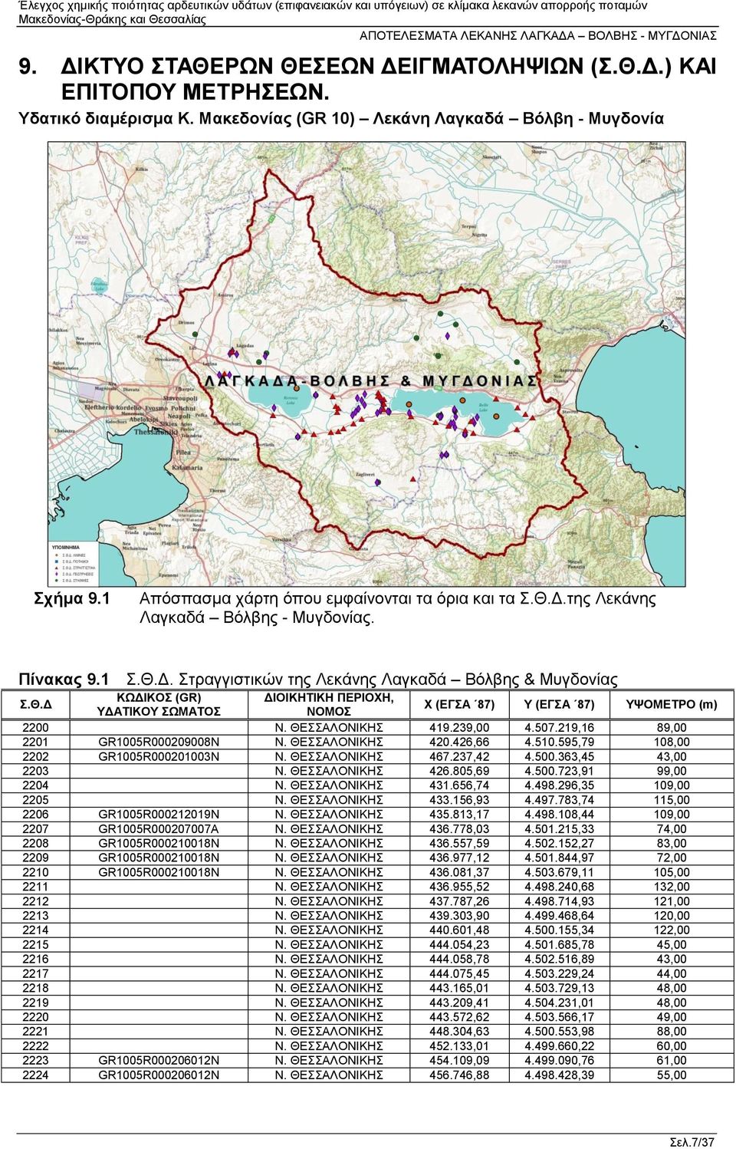Click Y coordinate "4.500.723,91"
Screen dimensions: 736x1149
tap(559, 771)
